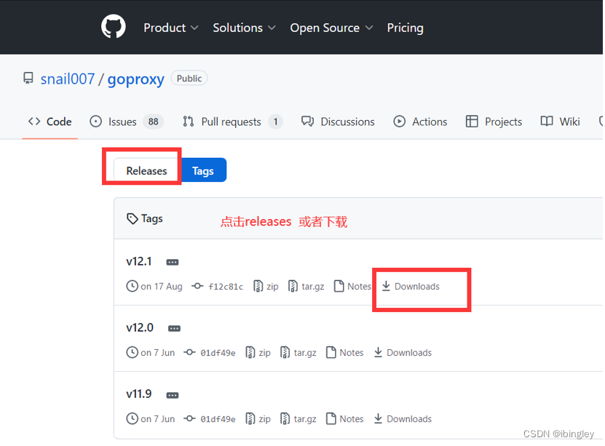Open the Notes icon for v11.9
This screenshot has width=605, height=446.
333,418
